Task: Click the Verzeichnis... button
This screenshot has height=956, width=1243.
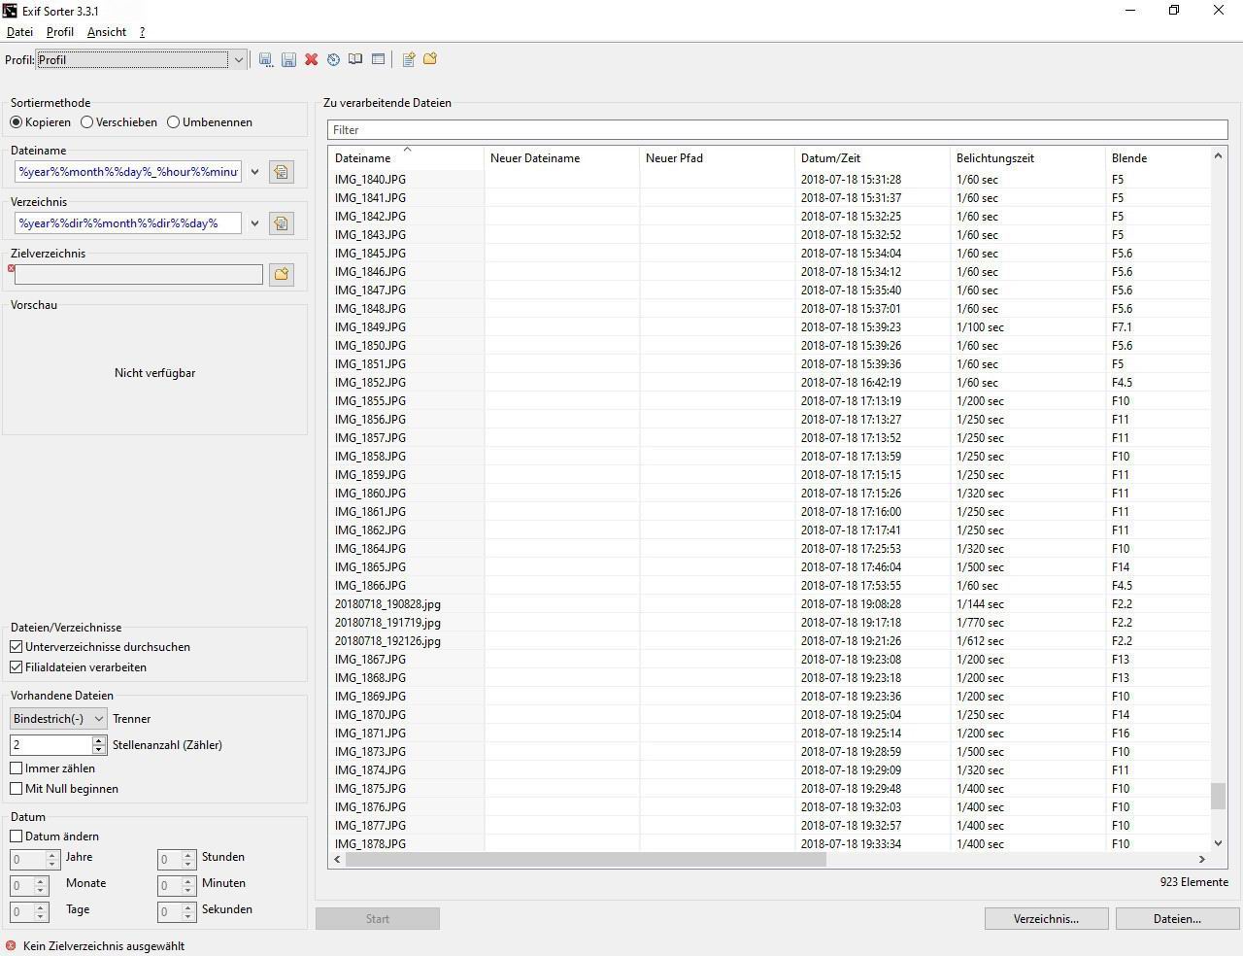Action: point(1045,919)
